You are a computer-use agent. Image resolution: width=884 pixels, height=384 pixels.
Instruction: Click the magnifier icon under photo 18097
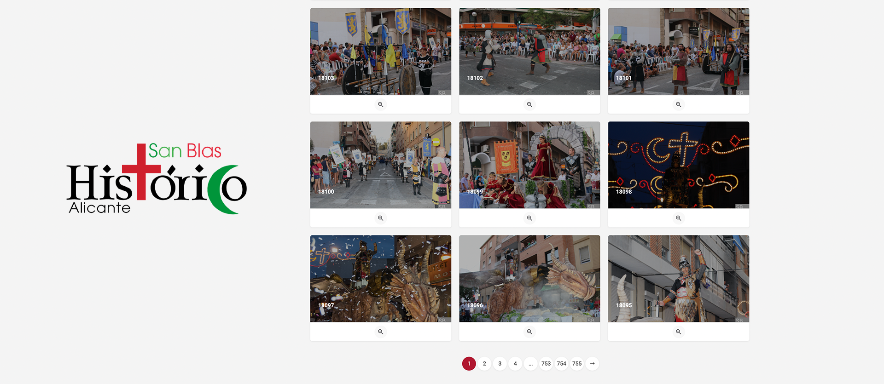(380, 332)
